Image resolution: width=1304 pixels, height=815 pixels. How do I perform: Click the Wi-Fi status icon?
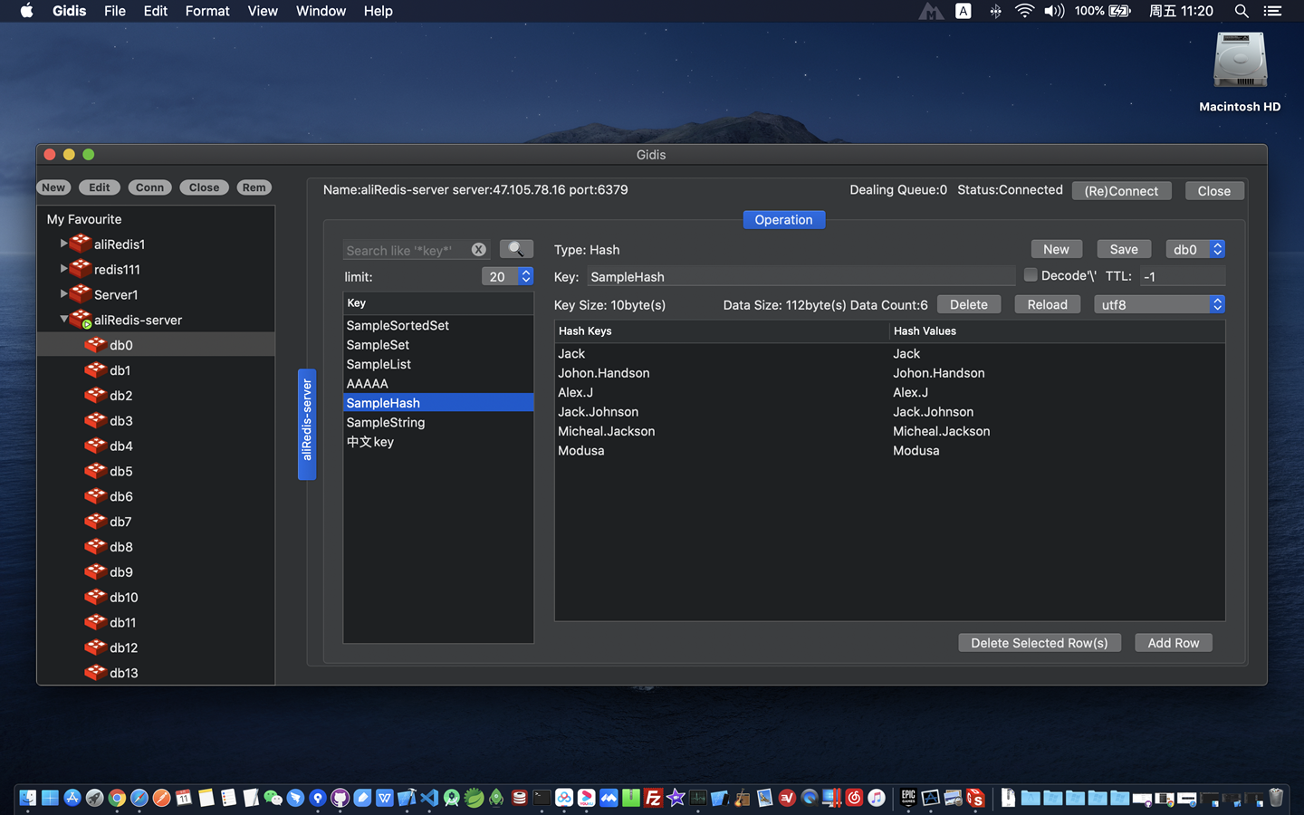pyautogui.click(x=1024, y=11)
